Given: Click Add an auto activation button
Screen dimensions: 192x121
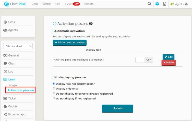Looking at the screenshot, I should click(x=70, y=43).
